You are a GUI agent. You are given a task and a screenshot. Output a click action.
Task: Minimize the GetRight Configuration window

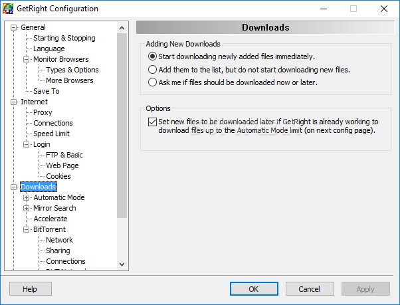324,9
